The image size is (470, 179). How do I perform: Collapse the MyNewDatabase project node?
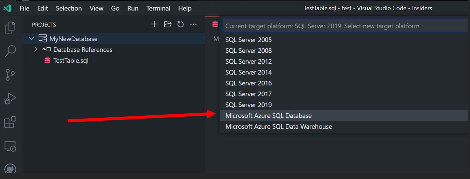click(x=32, y=39)
